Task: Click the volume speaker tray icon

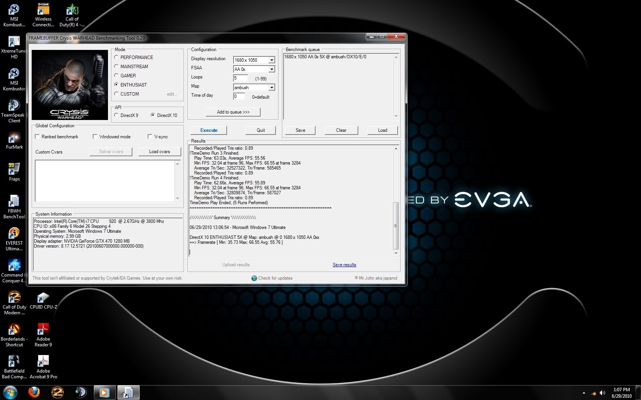Action: (602, 393)
